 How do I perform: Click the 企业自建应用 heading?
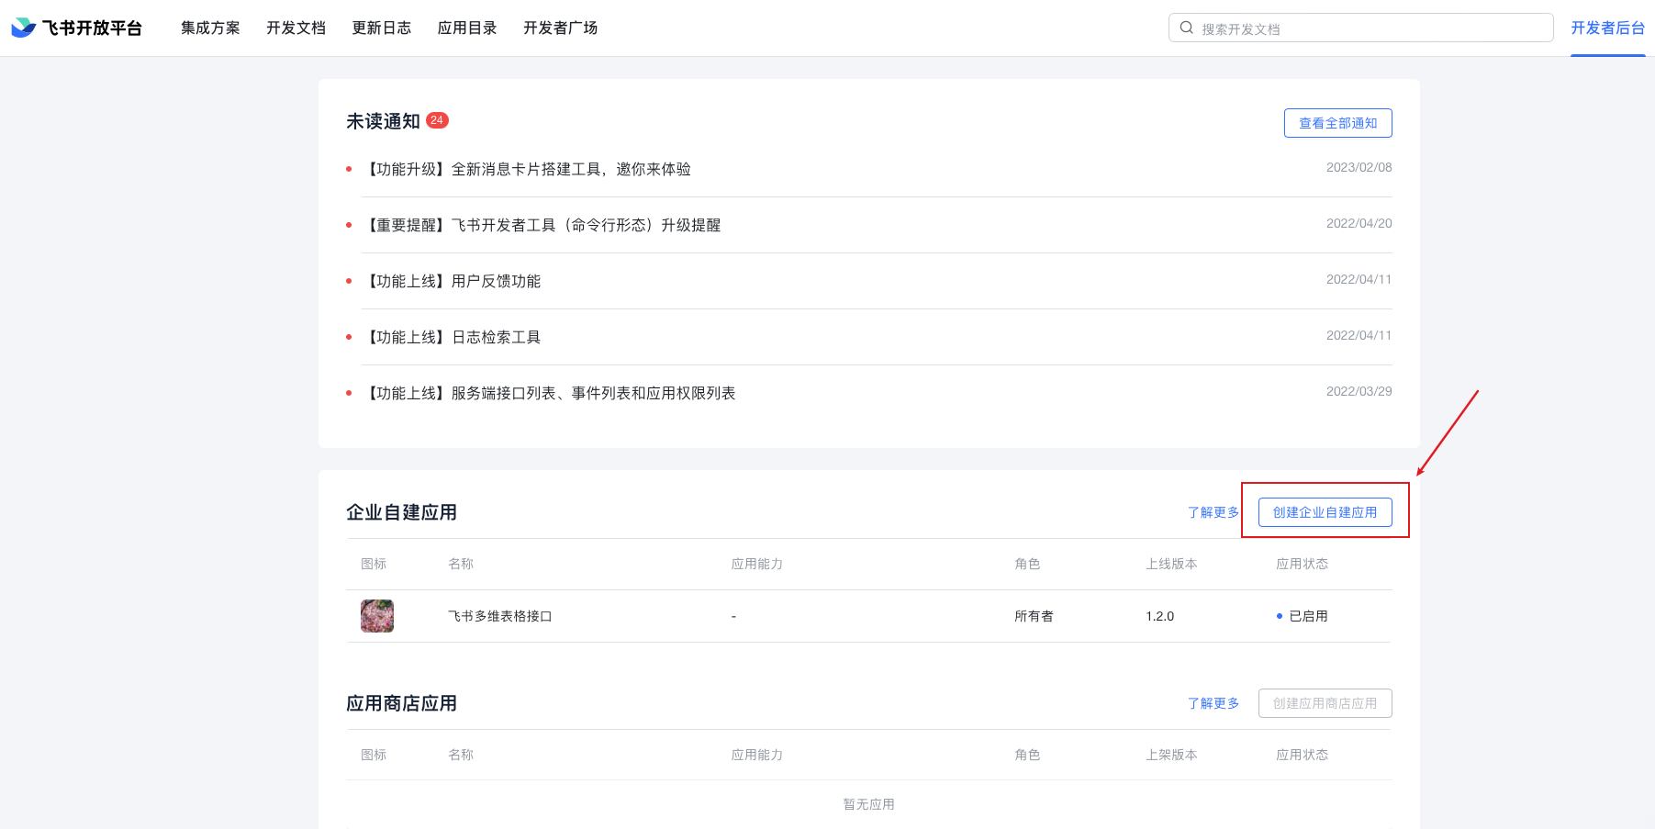click(401, 512)
